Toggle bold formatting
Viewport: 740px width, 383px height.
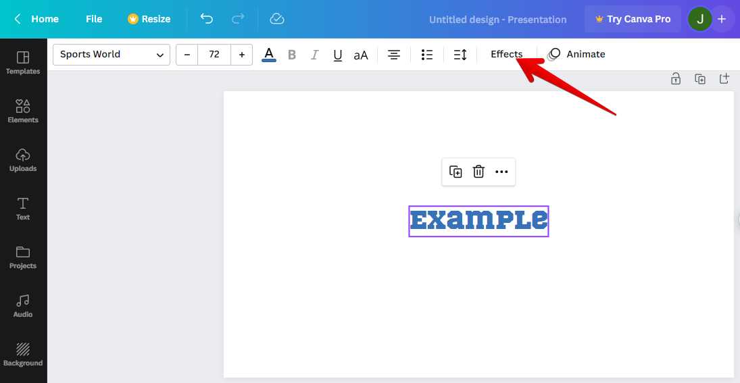[x=292, y=55]
